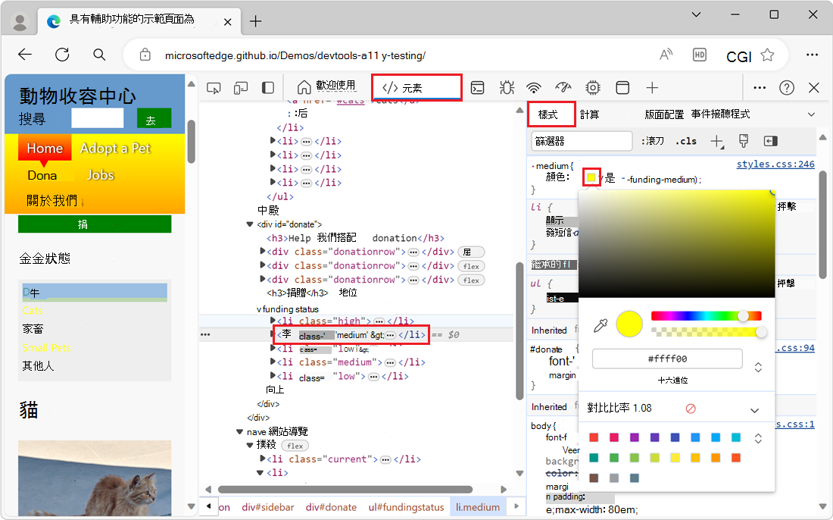Click li.medium in the breadcrumb bar
The height and width of the screenshot is (520, 833).
pos(477,506)
